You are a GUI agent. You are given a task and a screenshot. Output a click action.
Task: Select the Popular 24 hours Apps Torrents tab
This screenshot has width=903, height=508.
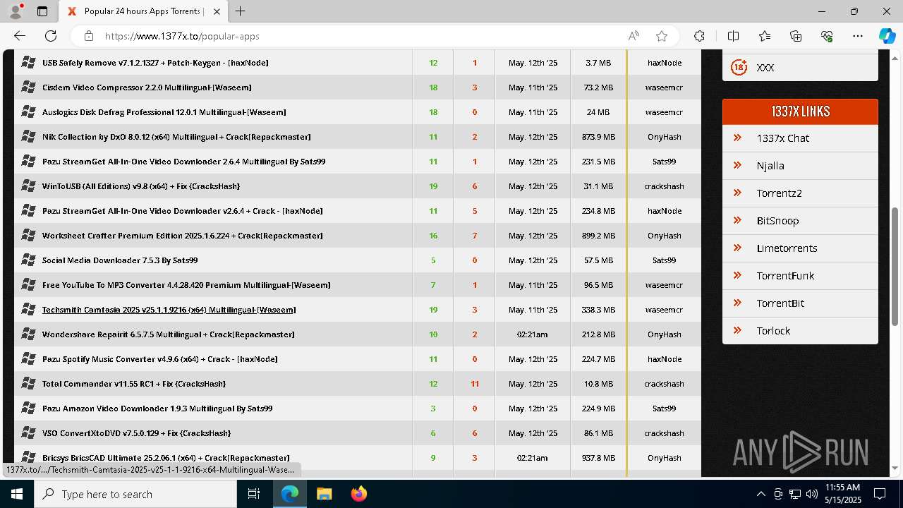tap(143, 11)
